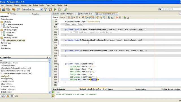Switch to DatabaseConnection.java editor tab

64,14
